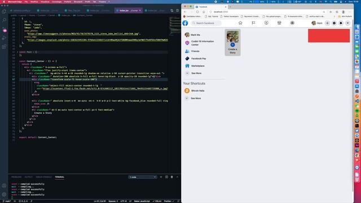Image resolution: width=361 pixels, height=203 pixels.
Task: Expand See More under Your Shortcuts
Action: 193,98
